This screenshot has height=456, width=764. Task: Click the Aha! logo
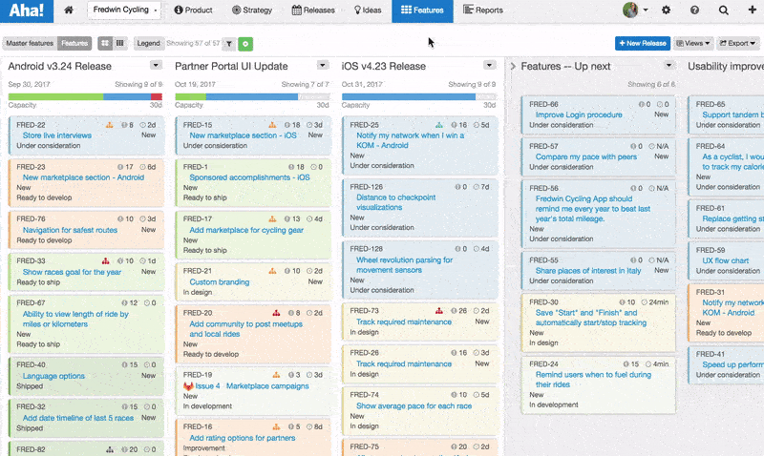27,10
